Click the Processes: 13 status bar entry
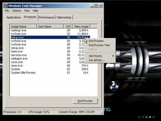161x121 pixels. (15, 112)
